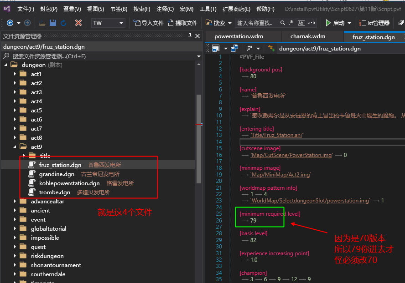Expand the advancealtar folder
405x283 pixels.
point(15,201)
